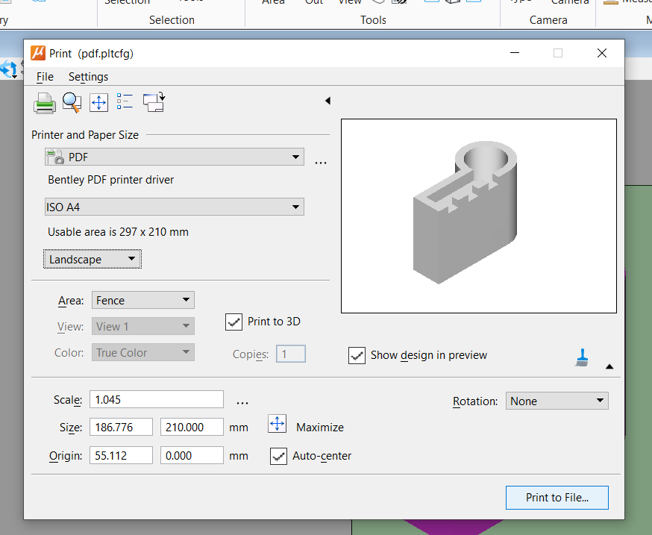Click the Print icon in the dialog toolbar

(45, 103)
